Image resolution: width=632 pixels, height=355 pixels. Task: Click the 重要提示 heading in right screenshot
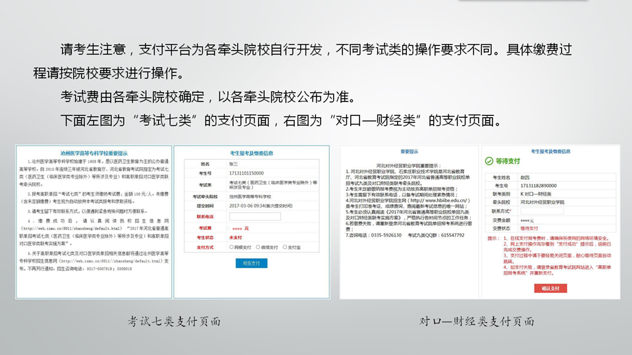(409, 151)
